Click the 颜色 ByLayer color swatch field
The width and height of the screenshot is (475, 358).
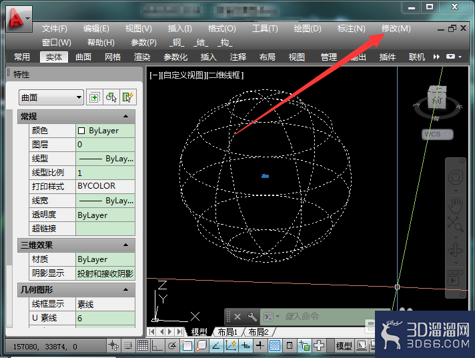tap(105, 131)
